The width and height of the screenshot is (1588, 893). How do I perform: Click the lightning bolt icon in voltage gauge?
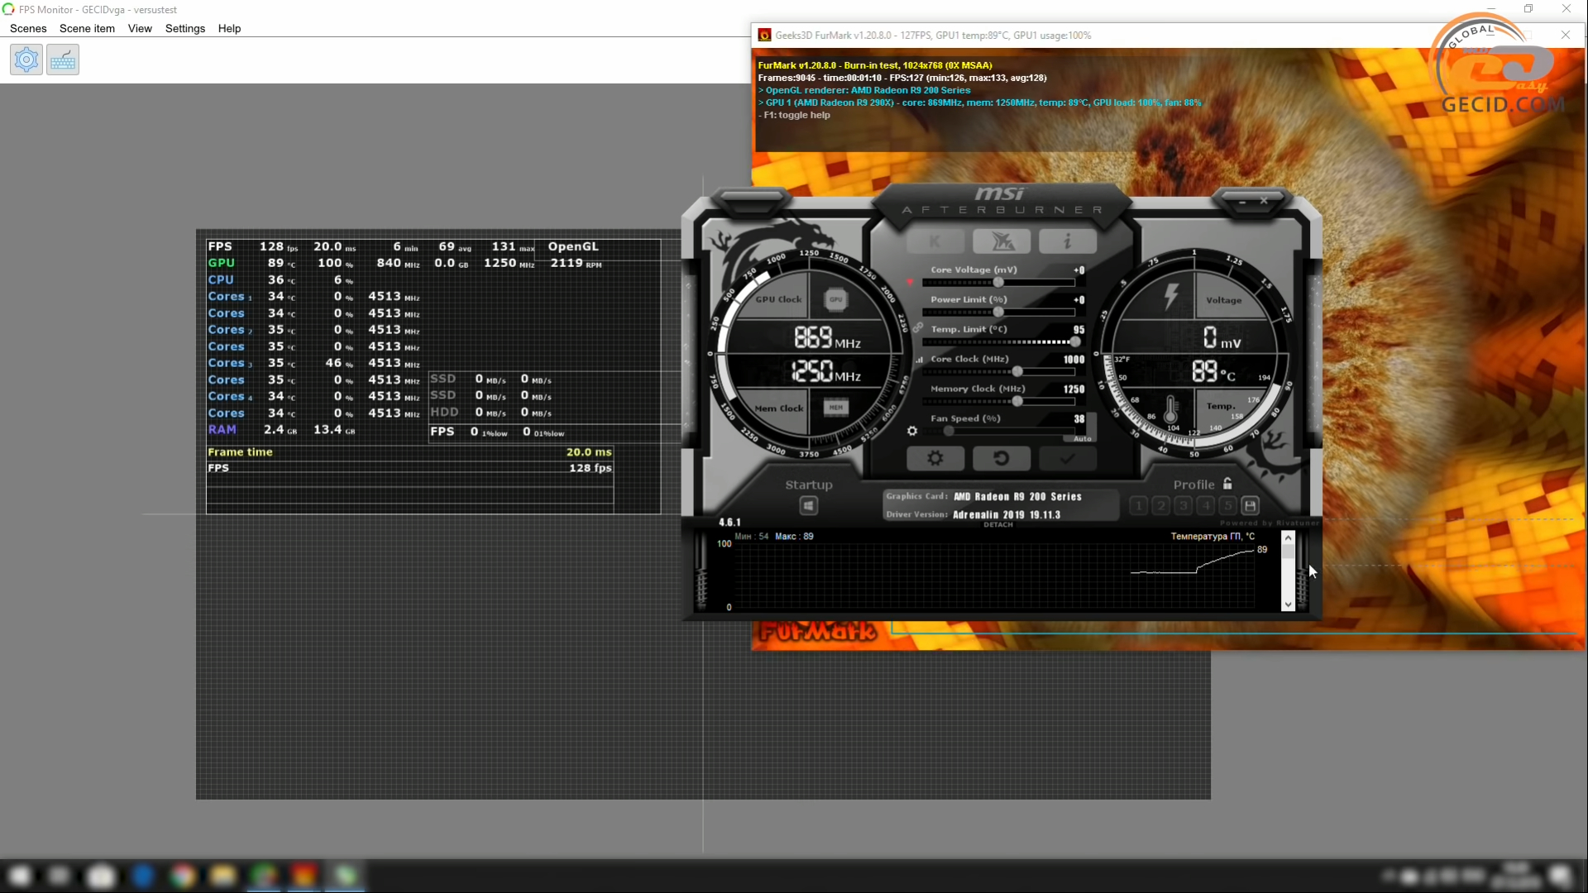pyautogui.click(x=1171, y=296)
